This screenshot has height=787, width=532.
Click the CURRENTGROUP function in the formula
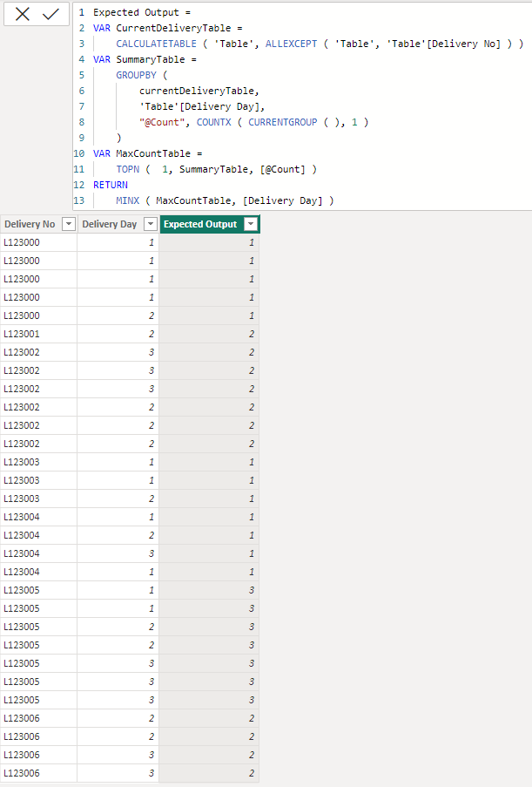point(283,122)
